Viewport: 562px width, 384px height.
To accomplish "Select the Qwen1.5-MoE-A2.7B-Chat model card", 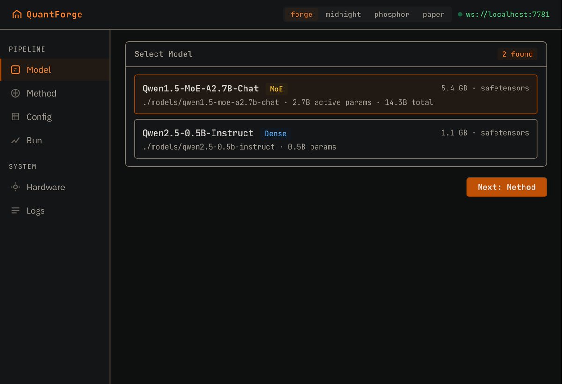I will point(335,94).
